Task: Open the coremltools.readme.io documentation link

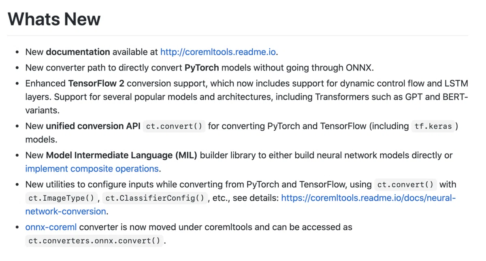Action: pos(218,52)
